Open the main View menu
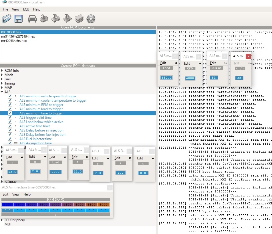Screen dimensions: 272x234 [15, 9]
